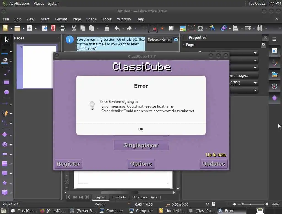Image resolution: width=282 pixels, height=214 pixels.
Task: Click the Paste clipboard icon
Action: (x=91, y=28)
